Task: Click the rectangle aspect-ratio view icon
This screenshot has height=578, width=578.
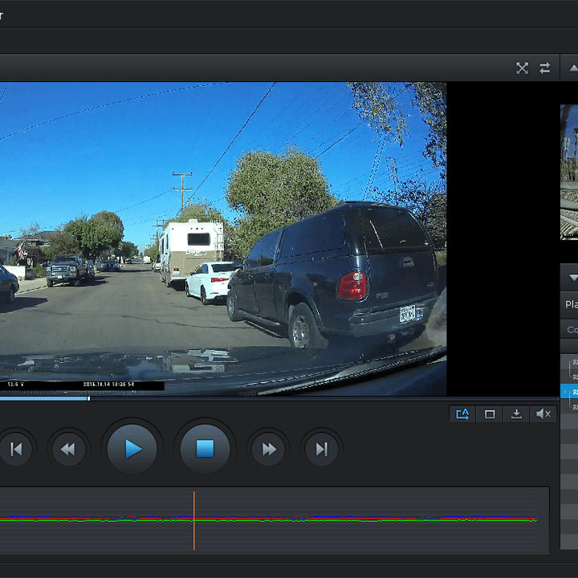Action: [490, 414]
